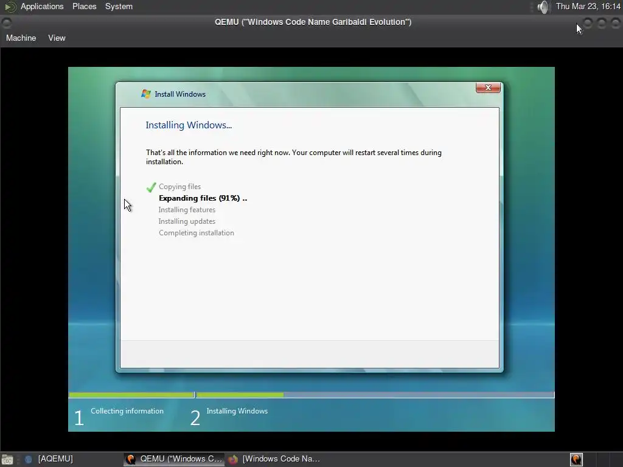Click the "Collecting information" stage label
623x467 pixels.
(127, 411)
